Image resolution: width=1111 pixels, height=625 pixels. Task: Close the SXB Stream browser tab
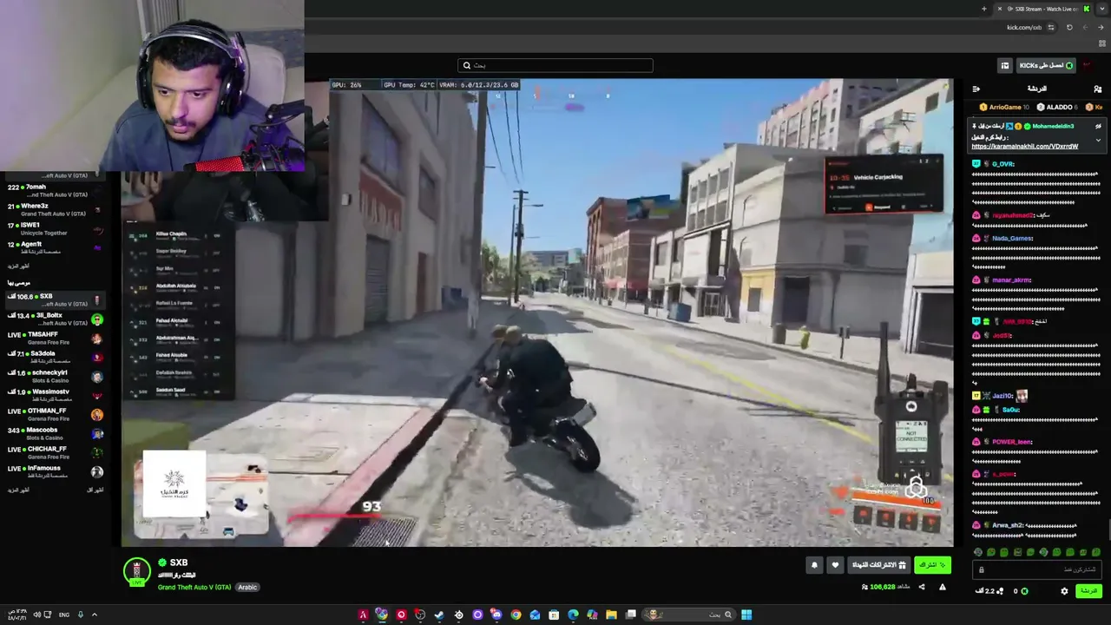pyautogui.click(x=999, y=9)
